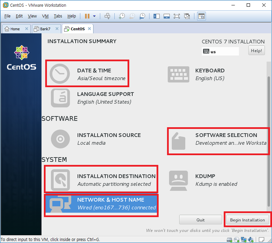The width and height of the screenshot is (272, 243).
Task: Toggle the library sidebar view
Action: (x=156, y=16)
